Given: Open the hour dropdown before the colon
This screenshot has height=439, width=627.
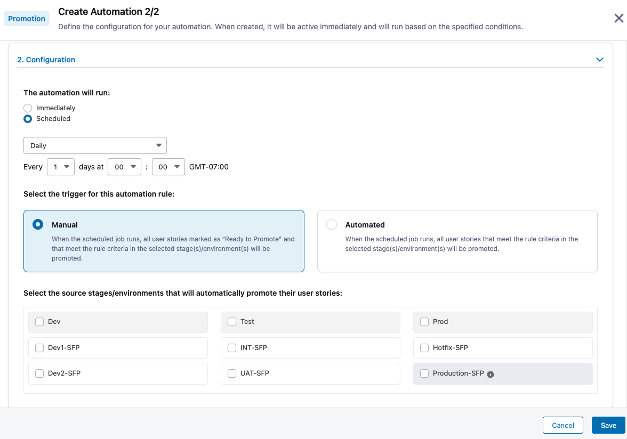Looking at the screenshot, I should point(124,167).
